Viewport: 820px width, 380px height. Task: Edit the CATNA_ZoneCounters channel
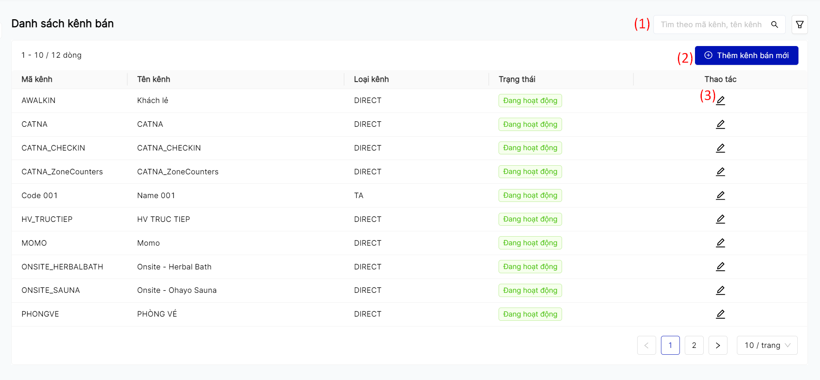tap(720, 172)
